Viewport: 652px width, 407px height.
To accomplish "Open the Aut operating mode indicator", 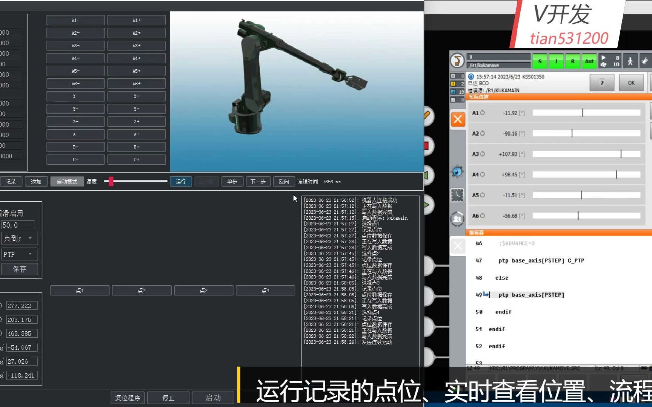I will pos(589,61).
